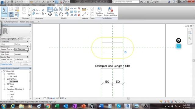Collapse the Ceiling Plans tree node
Viewport: 195px width, 109px height.
pyautogui.click(x=4, y=79)
